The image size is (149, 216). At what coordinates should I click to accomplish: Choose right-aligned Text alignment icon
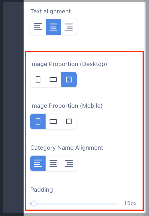[x=69, y=27]
